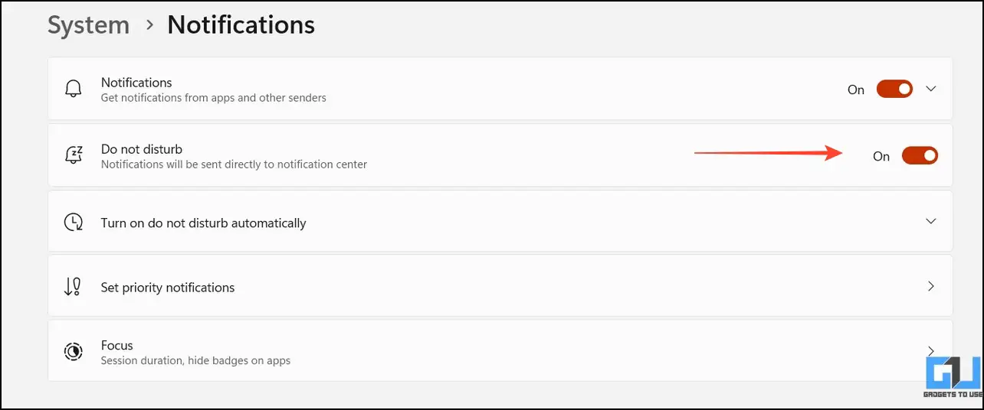Screen dimensions: 984x410
Task: Click the breadcrumb separator arrow after System
Action: 150,26
